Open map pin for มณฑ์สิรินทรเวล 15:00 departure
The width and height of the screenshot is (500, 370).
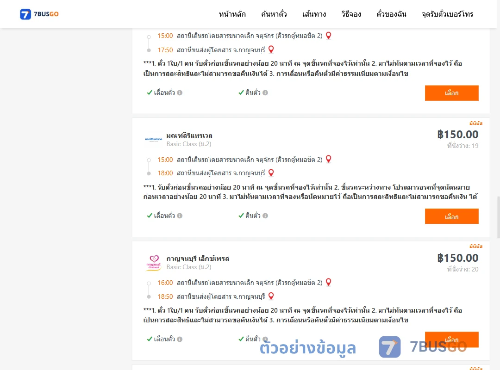tap(328, 159)
